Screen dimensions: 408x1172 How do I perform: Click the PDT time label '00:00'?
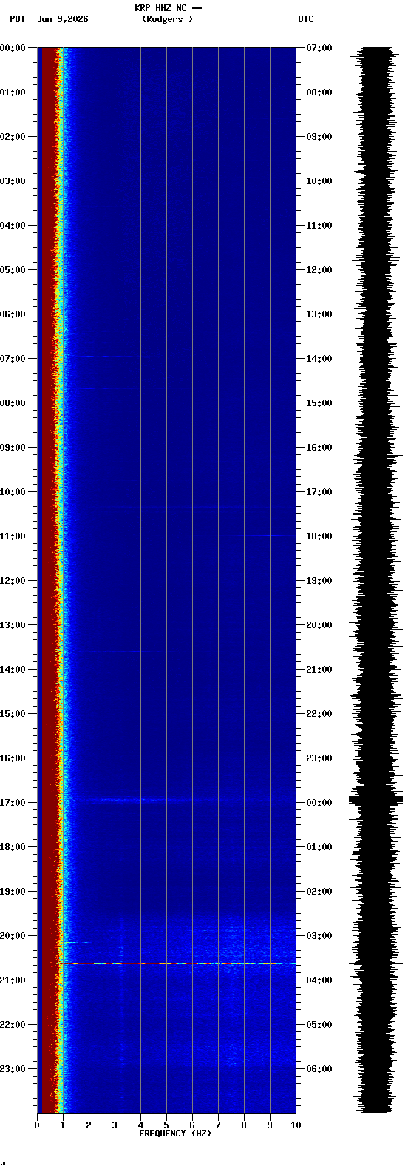click(x=13, y=48)
